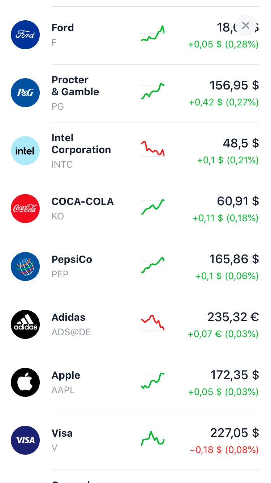View Adidas red trend chart
This screenshot has height=483, width=271.
(x=153, y=323)
